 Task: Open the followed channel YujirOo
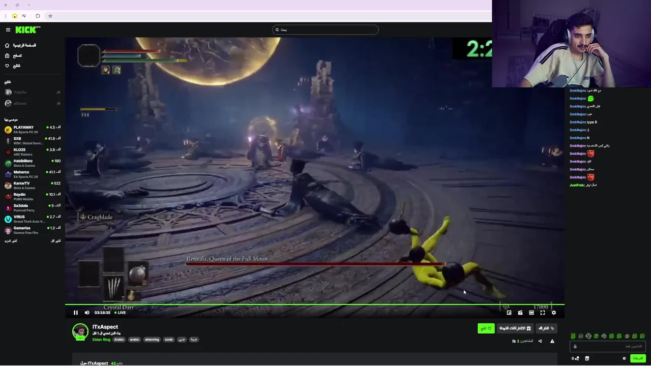coord(32,92)
